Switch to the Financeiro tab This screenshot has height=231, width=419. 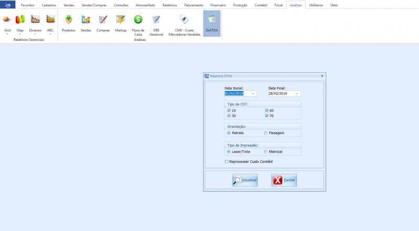pyautogui.click(x=218, y=5)
